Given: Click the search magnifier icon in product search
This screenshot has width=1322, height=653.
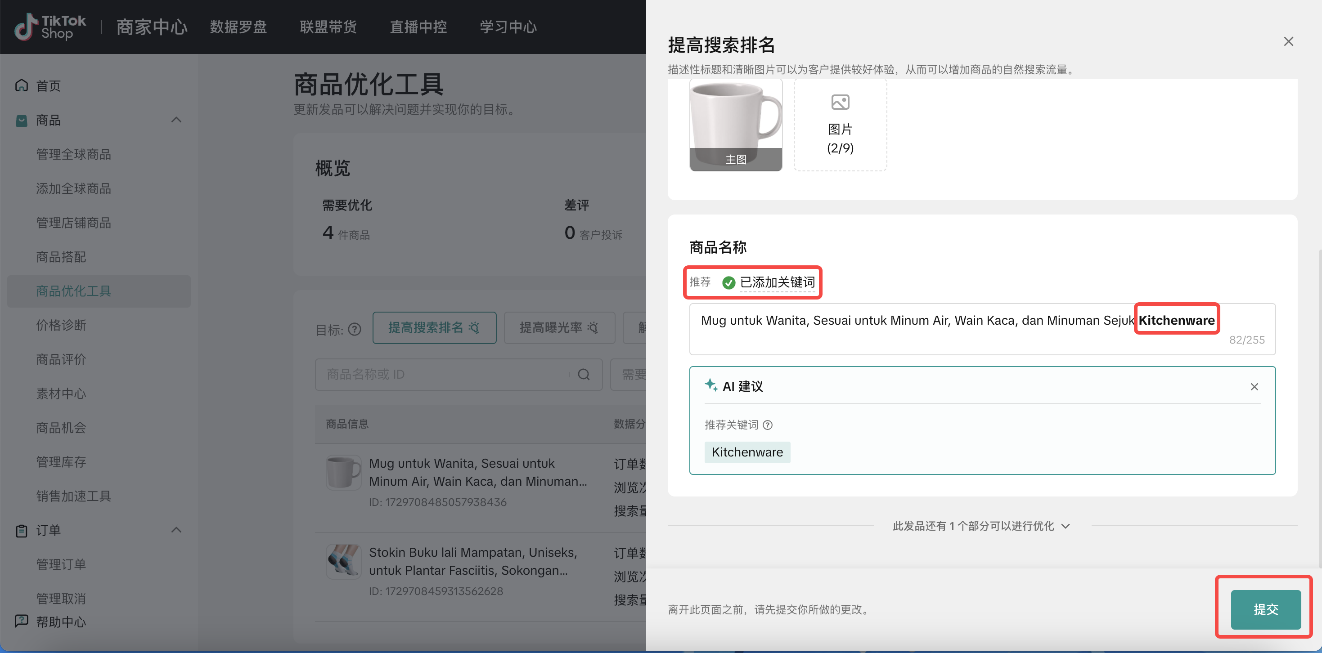Looking at the screenshot, I should point(584,375).
